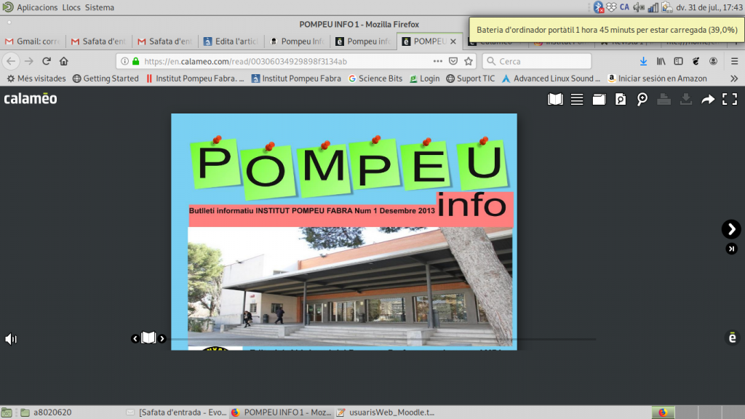
Task: Open the search-in-document icon in Calaméo toolbar
Action: [x=621, y=100]
